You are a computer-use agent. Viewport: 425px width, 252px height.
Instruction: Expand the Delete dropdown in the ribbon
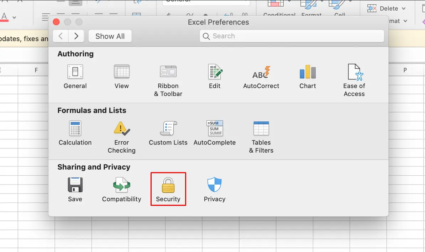coord(404,9)
